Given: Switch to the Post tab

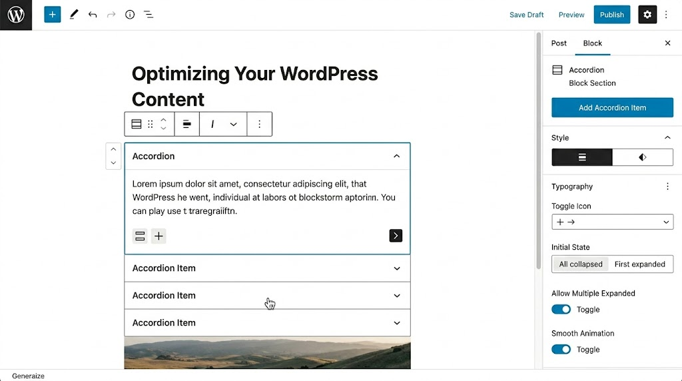Looking at the screenshot, I should (559, 43).
